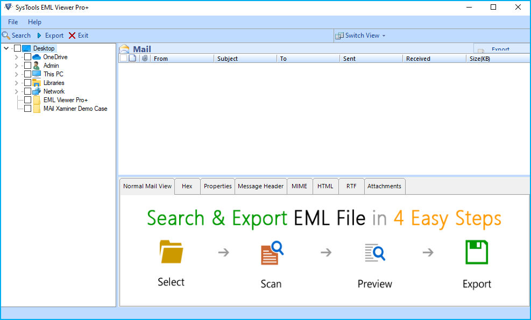Click the Switch View grid icon
The height and width of the screenshot is (320, 531).
339,35
